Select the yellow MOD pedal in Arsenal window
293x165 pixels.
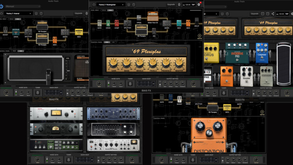[x=79, y=32]
